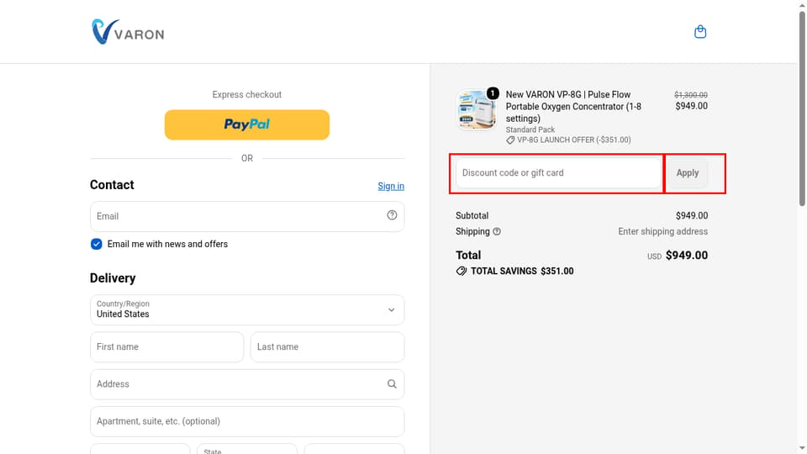Click the shipping info question mark icon

tap(497, 232)
